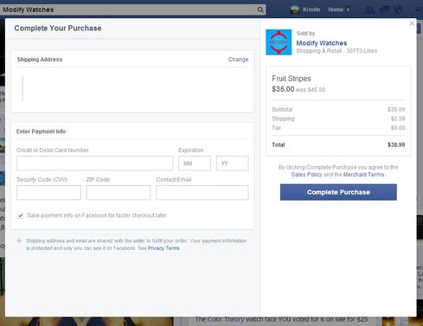Go to Kristin's profile
Screen dimensions: 423x326
coord(311,10)
